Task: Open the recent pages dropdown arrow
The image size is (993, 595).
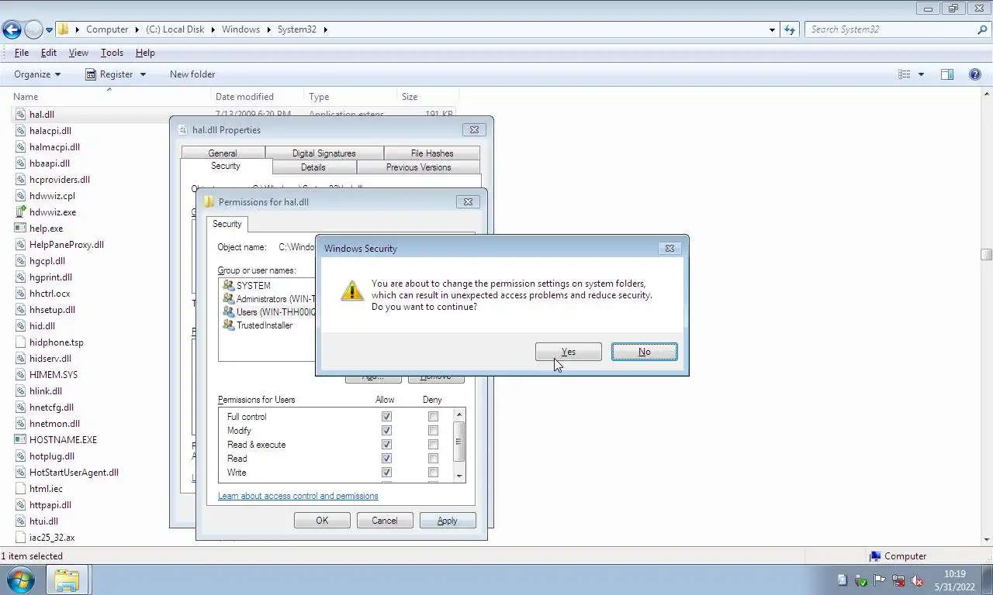Action: (x=49, y=30)
